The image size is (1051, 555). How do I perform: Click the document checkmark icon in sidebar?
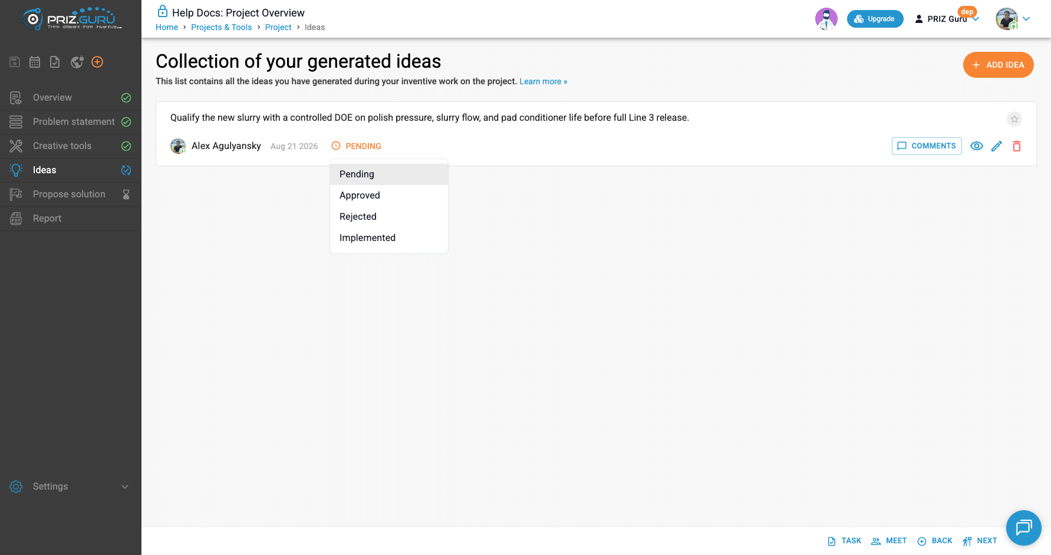coord(55,62)
